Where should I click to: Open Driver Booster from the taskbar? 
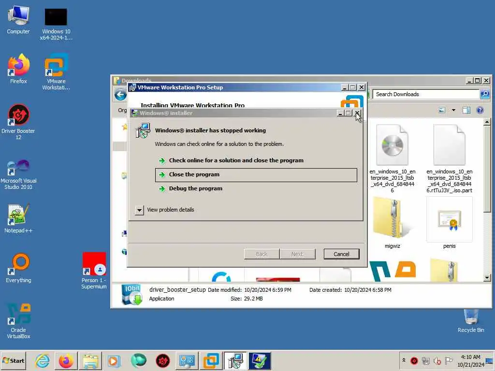click(x=162, y=360)
